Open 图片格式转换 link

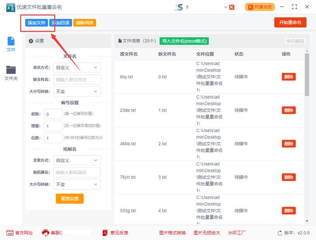pyautogui.click(x=172, y=233)
